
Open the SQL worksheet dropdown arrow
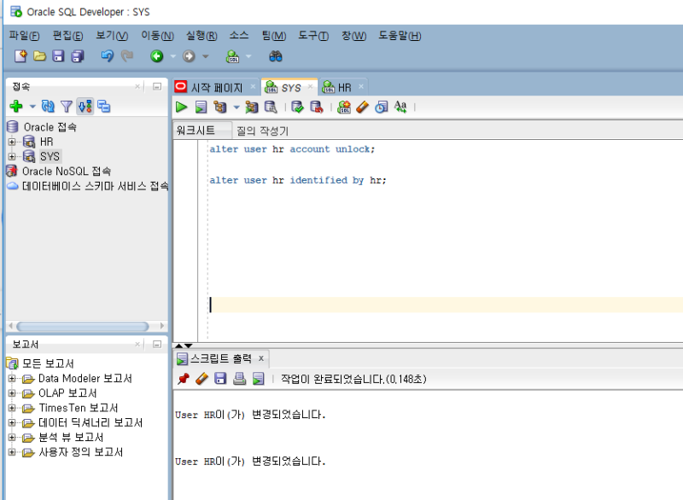click(248, 56)
